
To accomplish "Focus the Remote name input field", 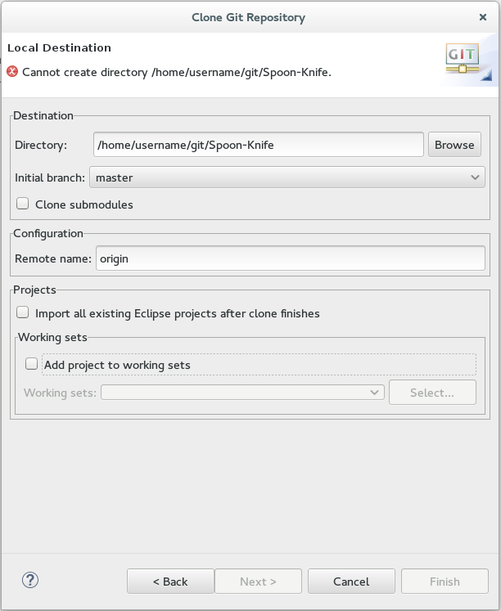I will tap(291, 258).
